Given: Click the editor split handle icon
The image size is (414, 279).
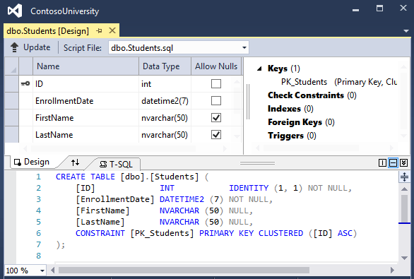Looking at the screenshot, I should [x=404, y=177].
